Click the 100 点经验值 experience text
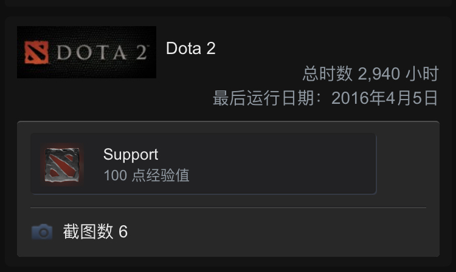 [x=146, y=175]
